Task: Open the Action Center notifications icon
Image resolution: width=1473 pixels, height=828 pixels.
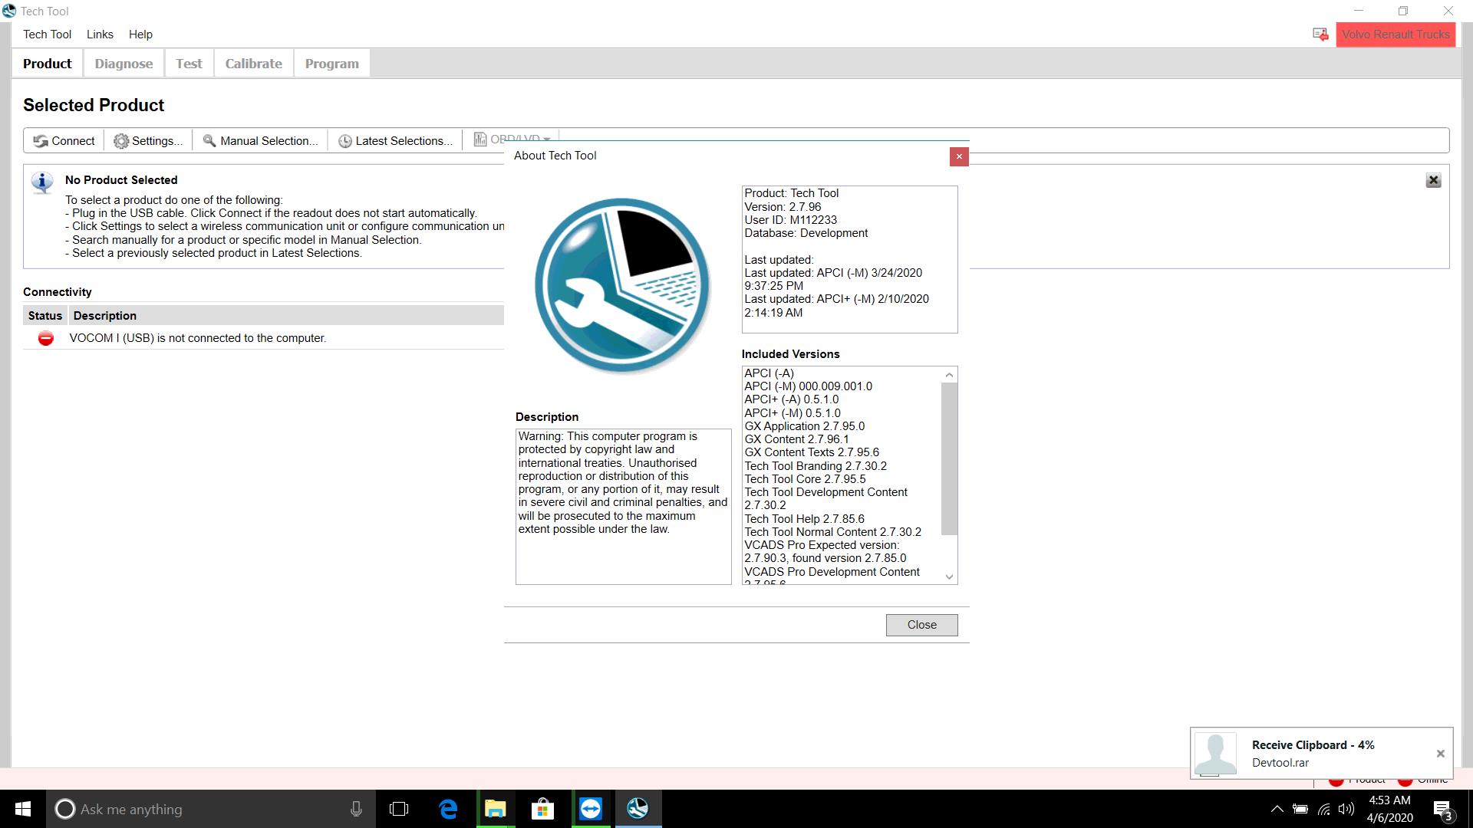Action: click(x=1443, y=809)
